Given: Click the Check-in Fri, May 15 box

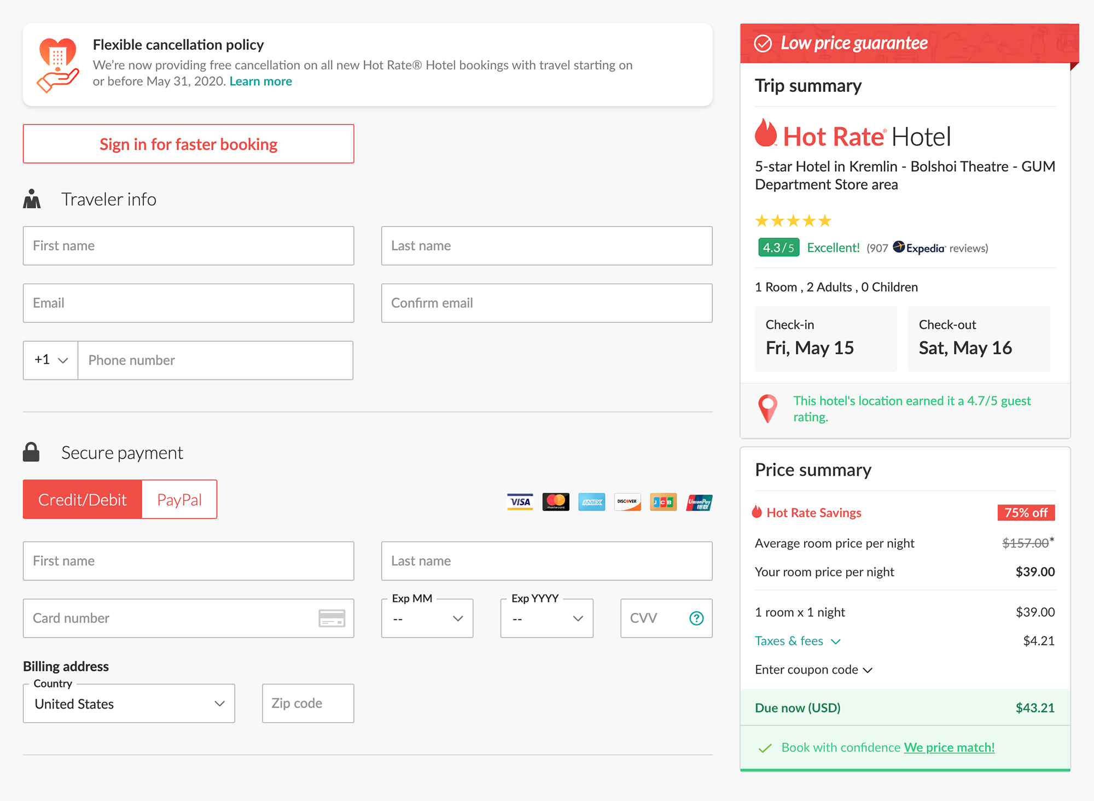Looking at the screenshot, I should [826, 339].
